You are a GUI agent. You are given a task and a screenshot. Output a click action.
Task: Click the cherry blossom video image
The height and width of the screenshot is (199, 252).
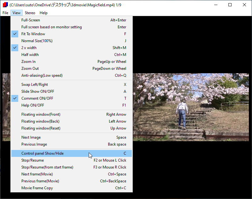click(191, 107)
